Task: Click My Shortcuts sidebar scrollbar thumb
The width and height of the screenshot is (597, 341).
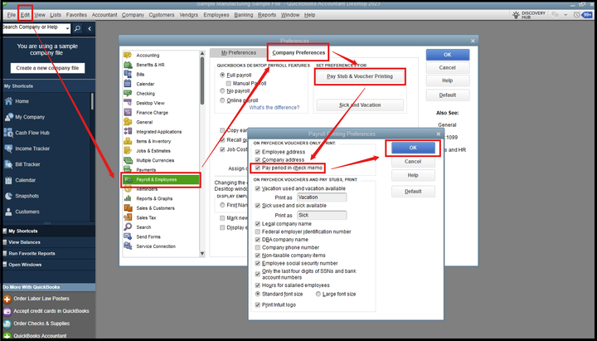Action: [92, 101]
